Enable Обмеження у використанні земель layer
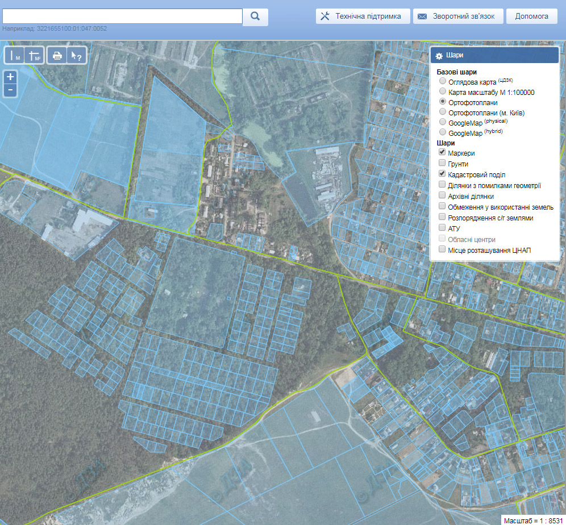Image resolution: width=566 pixels, height=525 pixels. click(442, 206)
